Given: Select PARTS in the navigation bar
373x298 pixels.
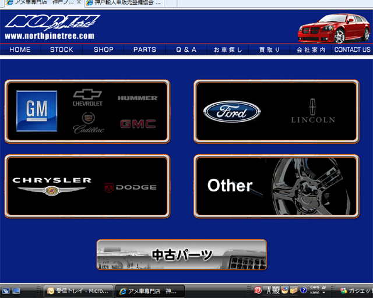Looking at the screenshot, I should 145,49.
